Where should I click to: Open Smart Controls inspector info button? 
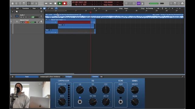click(12, 77)
